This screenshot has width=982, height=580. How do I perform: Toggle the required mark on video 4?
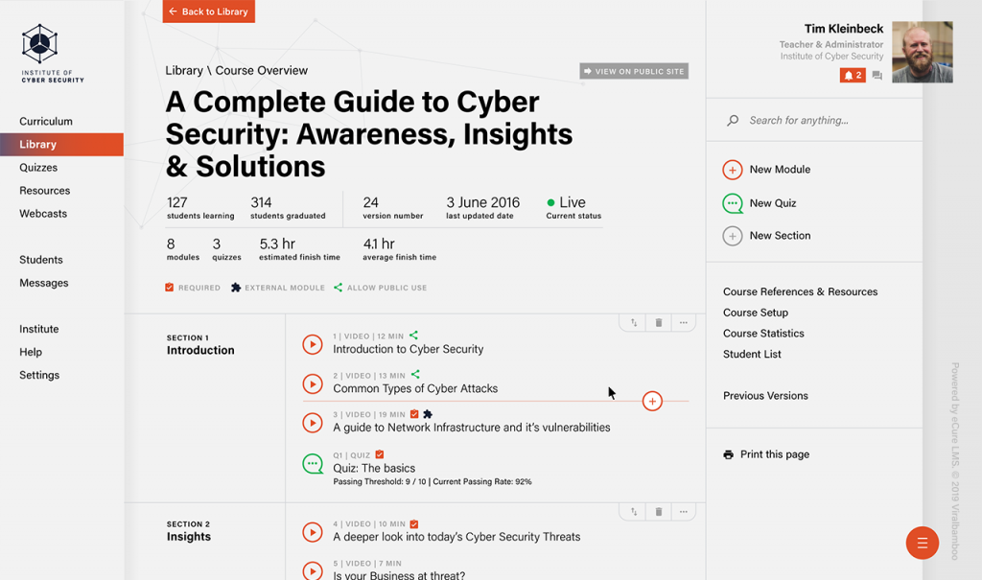[414, 523]
